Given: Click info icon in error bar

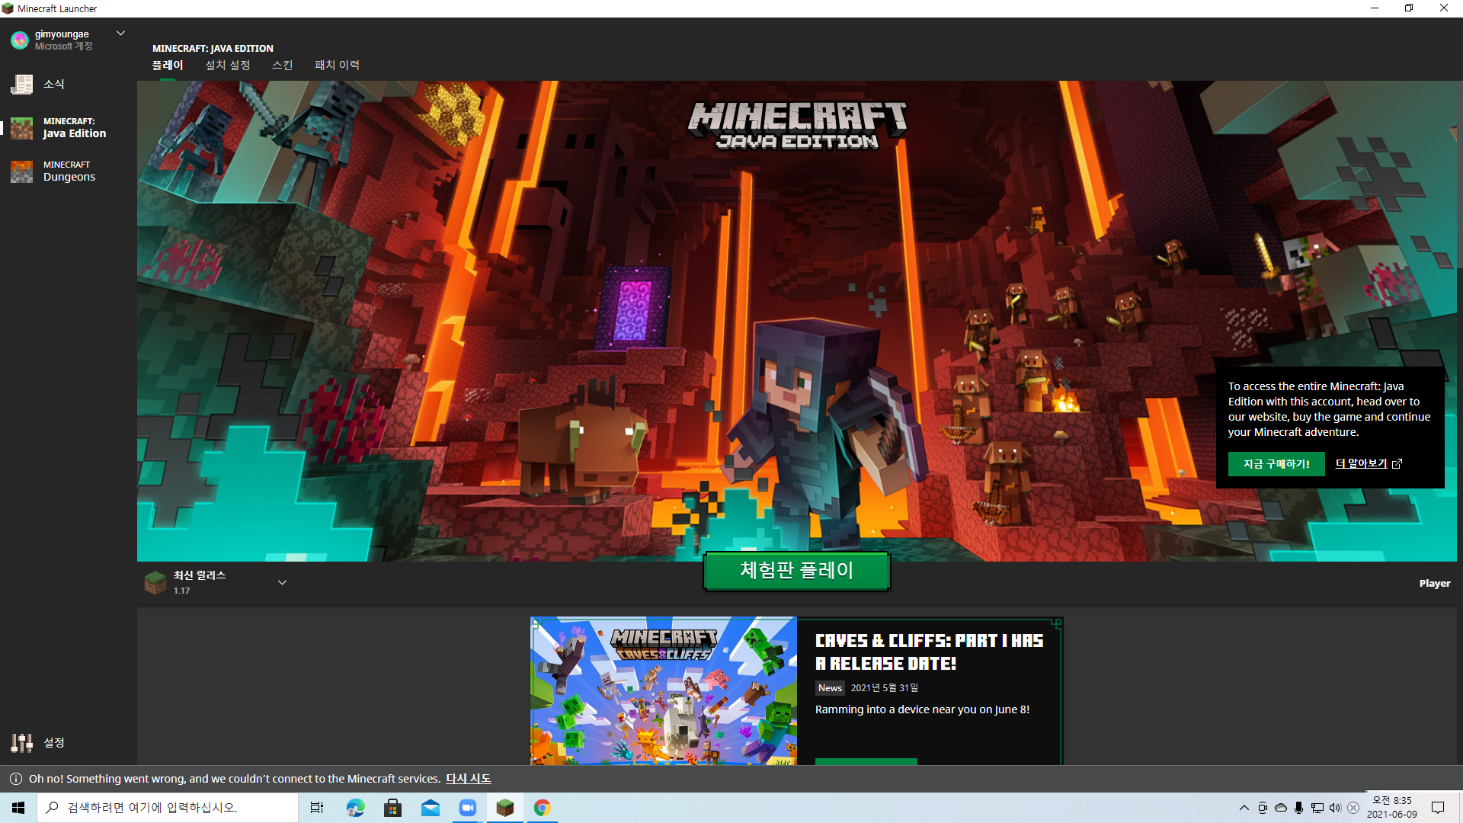Looking at the screenshot, I should click(x=15, y=779).
